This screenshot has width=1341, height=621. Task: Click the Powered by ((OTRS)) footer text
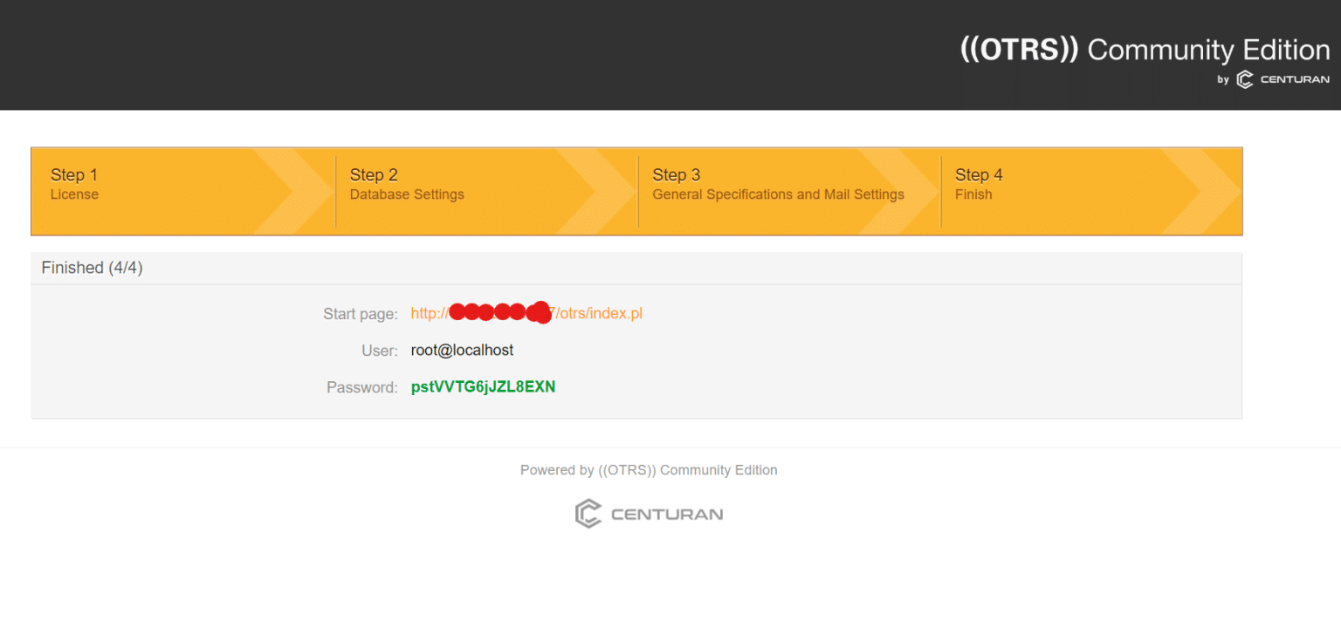pyautogui.click(x=649, y=469)
